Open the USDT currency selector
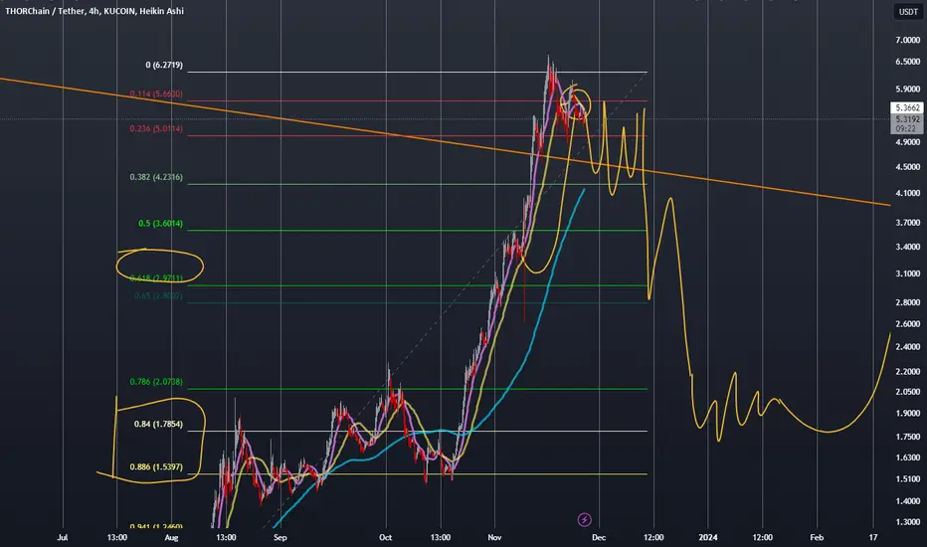 click(x=908, y=12)
